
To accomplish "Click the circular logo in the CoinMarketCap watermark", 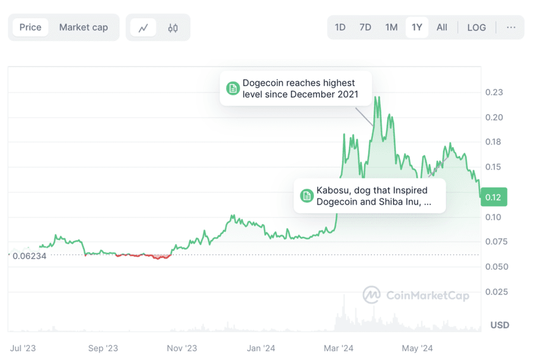I will click(x=371, y=295).
